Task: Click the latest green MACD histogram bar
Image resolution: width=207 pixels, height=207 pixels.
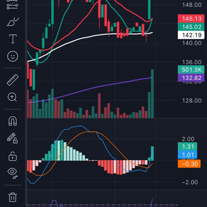Action: point(152,154)
